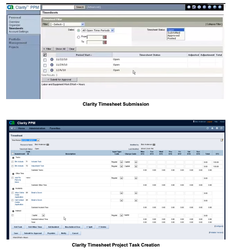Open the Home icon in top Clarity toolbar
234x252 pixels.
(x=189, y=7)
